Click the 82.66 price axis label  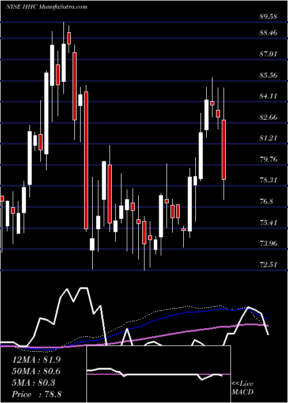(x=268, y=117)
